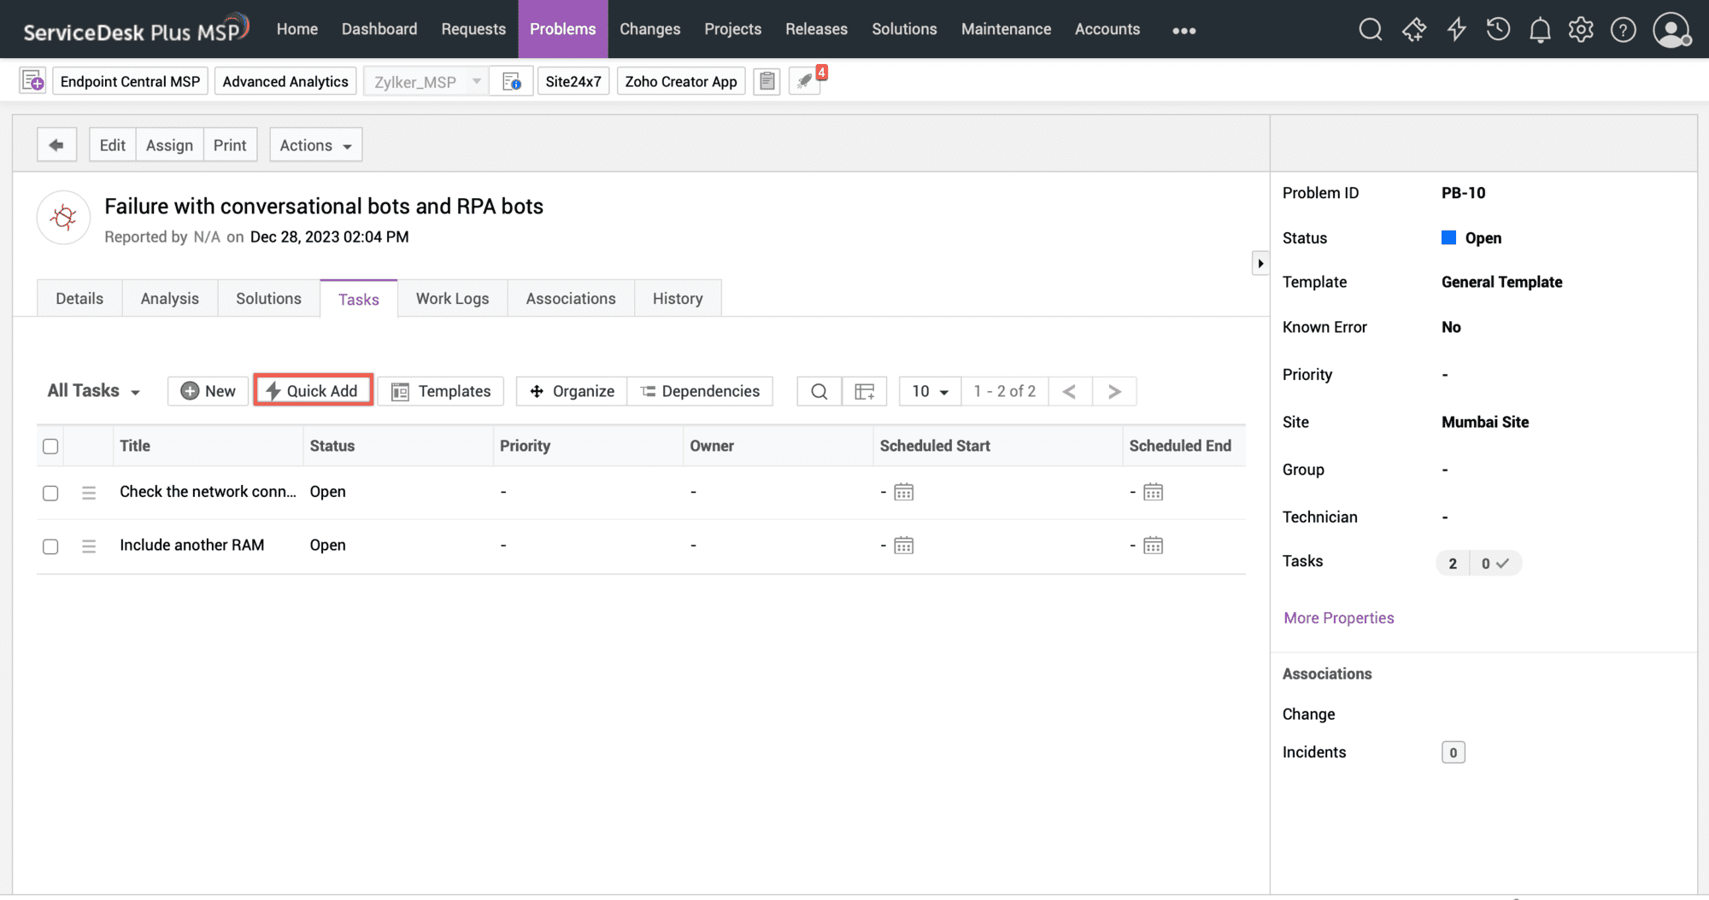Screen dimensions: 1709x900
Task: Click the search icon in top navigation
Action: (x=1370, y=30)
